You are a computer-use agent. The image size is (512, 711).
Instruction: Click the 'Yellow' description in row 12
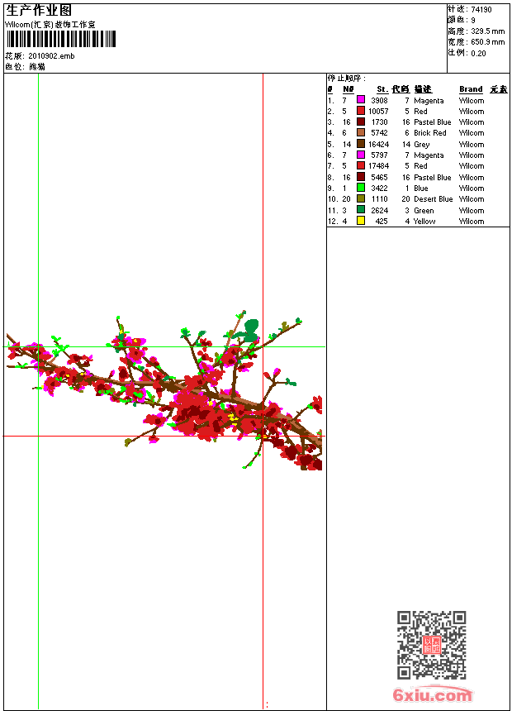(x=424, y=222)
